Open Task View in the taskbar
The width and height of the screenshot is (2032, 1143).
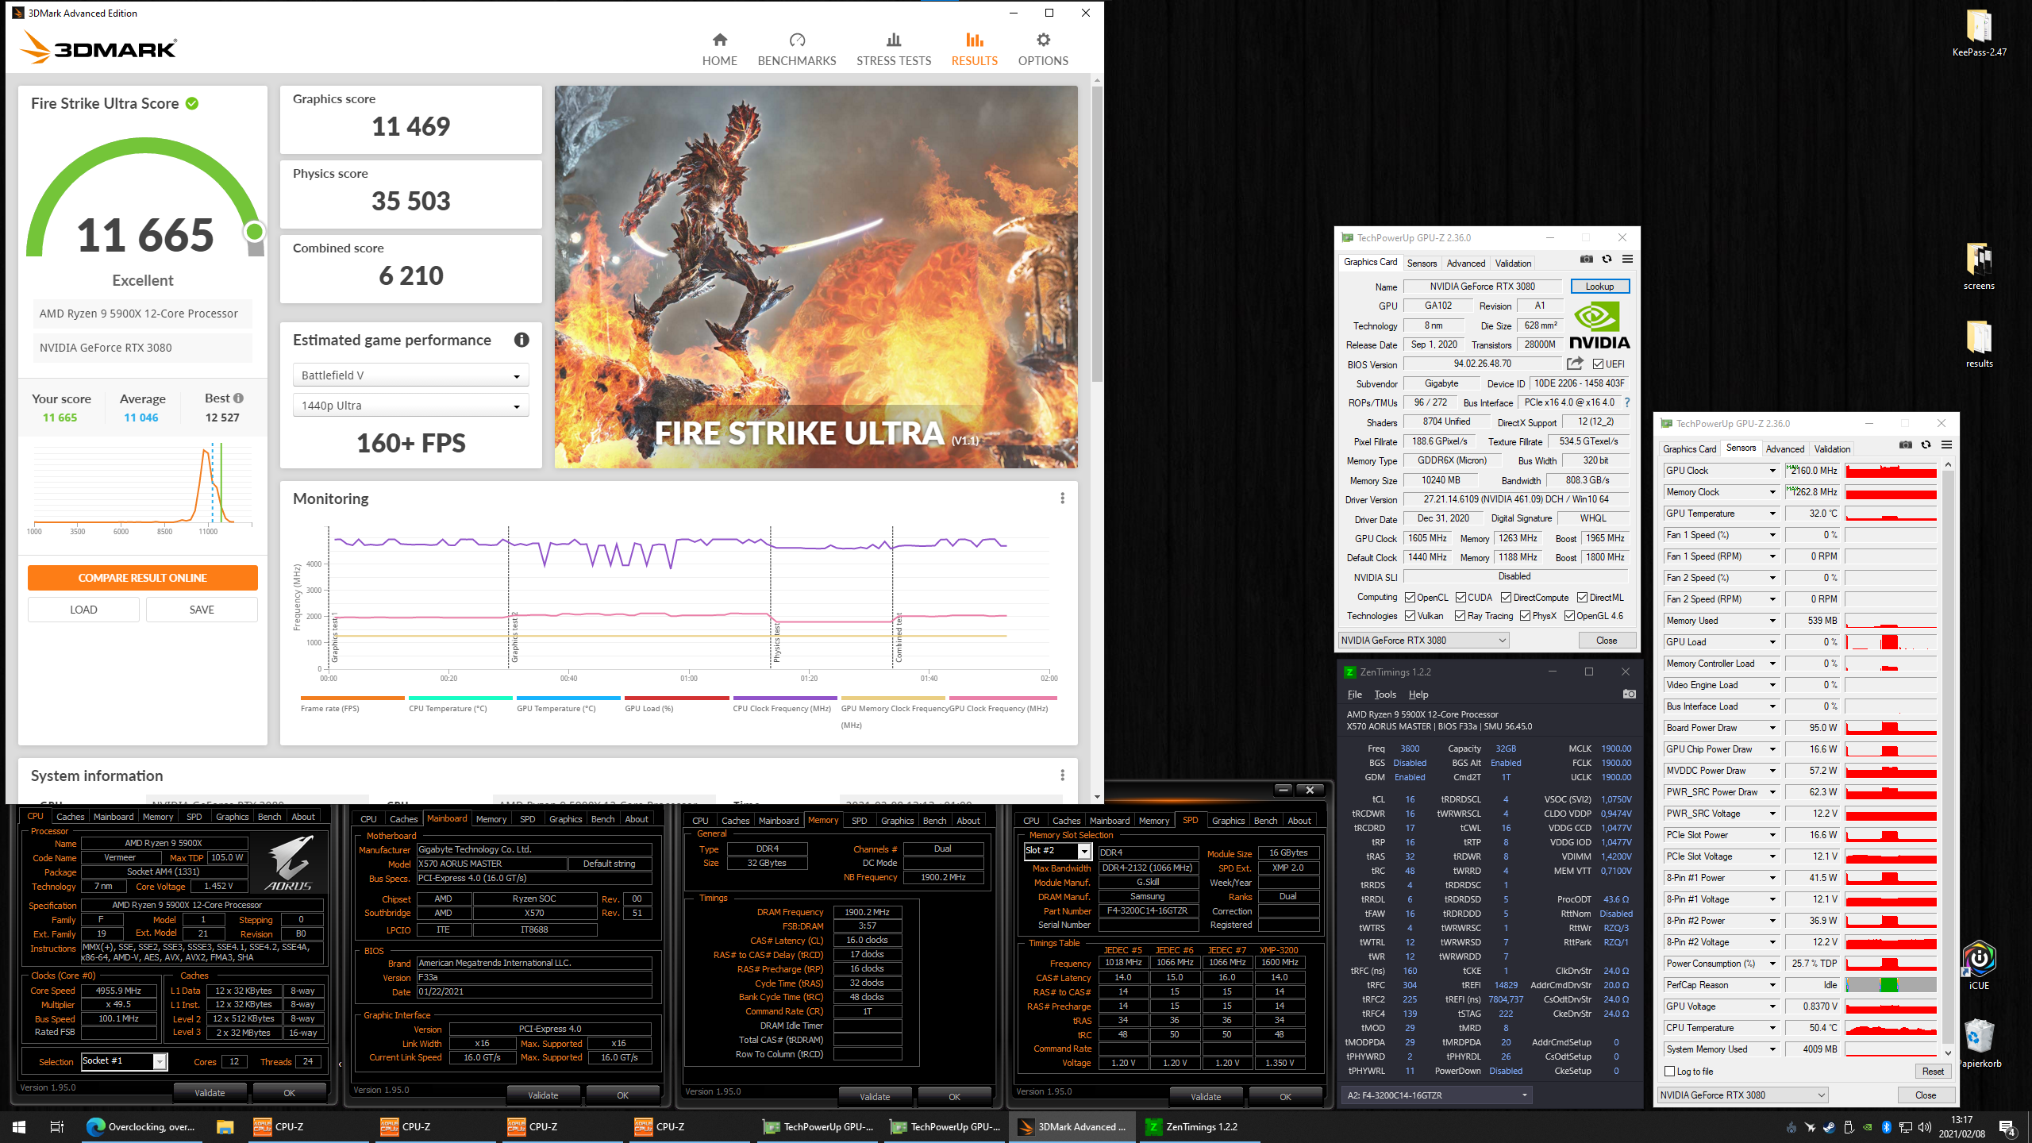pos(57,1126)
